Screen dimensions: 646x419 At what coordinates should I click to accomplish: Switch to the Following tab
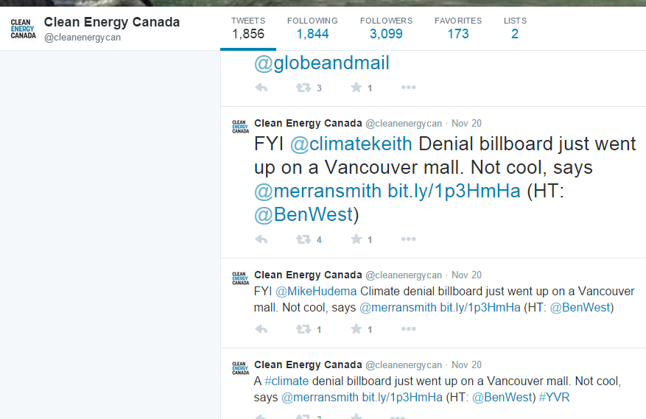tap(312, 27)
